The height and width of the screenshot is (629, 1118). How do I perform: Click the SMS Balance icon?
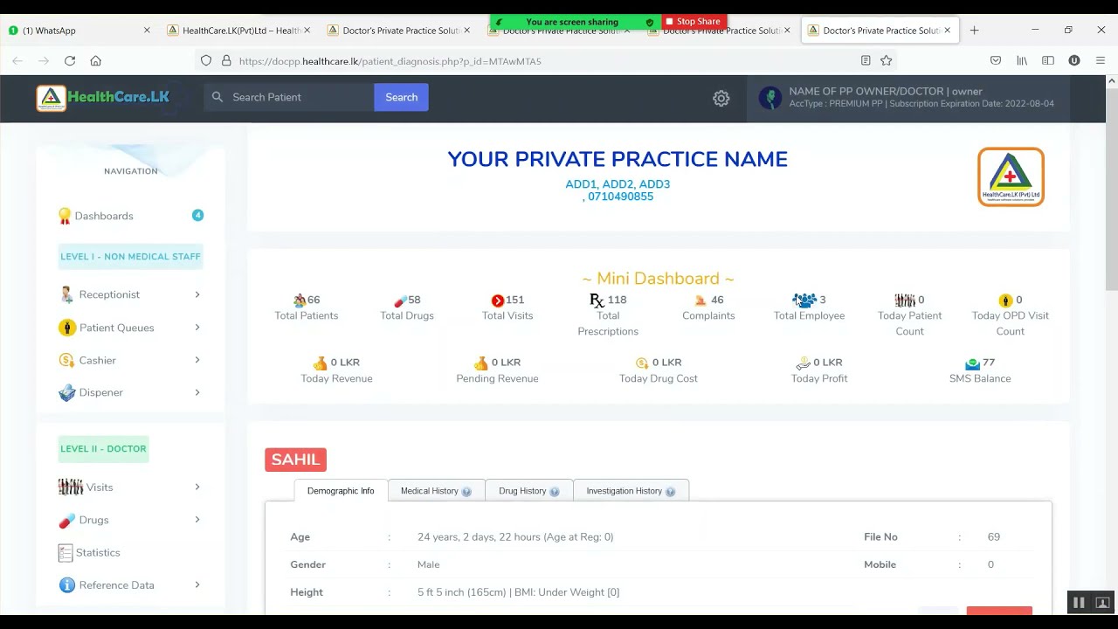tap(972, 363)
